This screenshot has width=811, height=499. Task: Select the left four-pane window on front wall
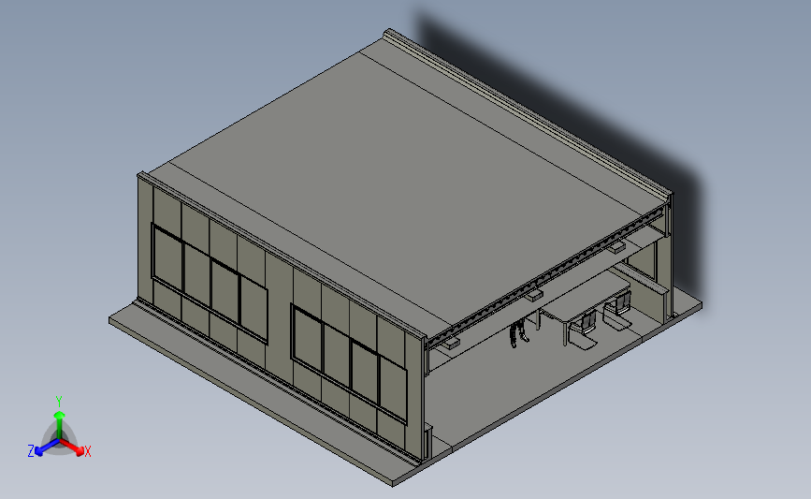(210, 283)
